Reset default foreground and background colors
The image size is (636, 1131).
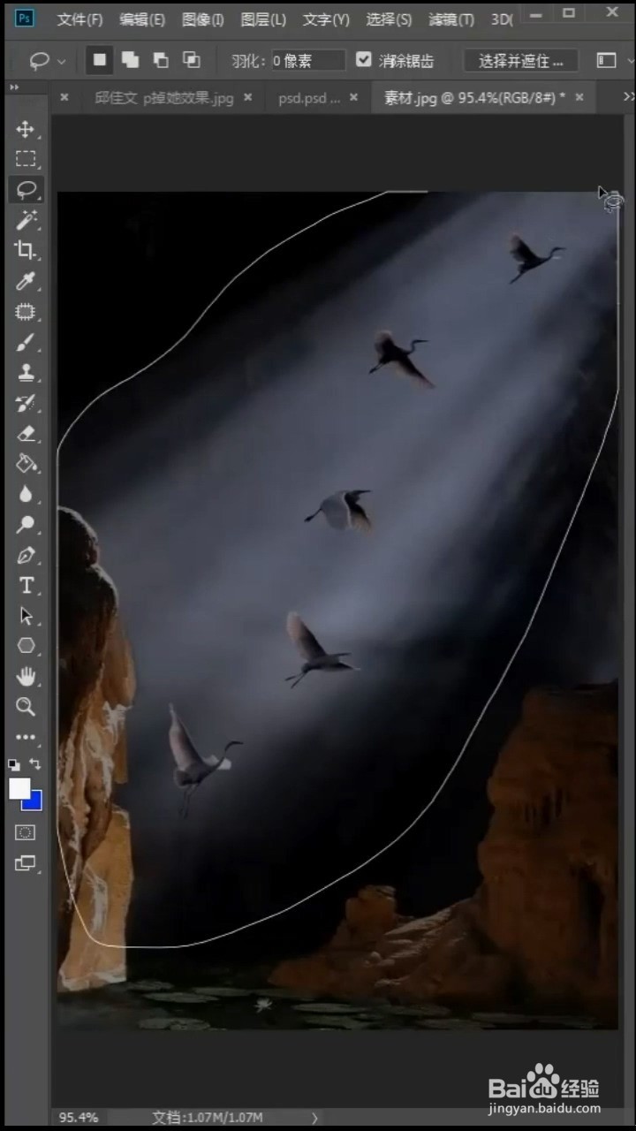click(14, 764)
